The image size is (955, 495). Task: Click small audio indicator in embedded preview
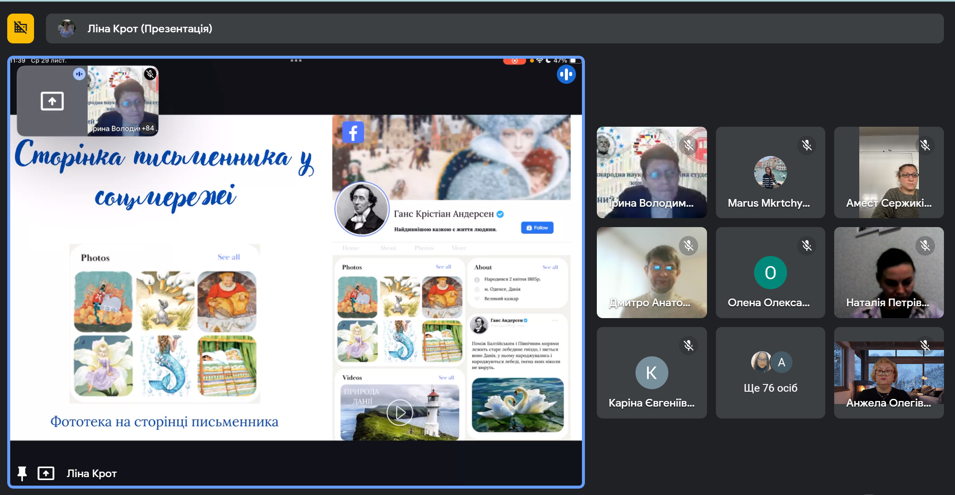coord(79,74)
